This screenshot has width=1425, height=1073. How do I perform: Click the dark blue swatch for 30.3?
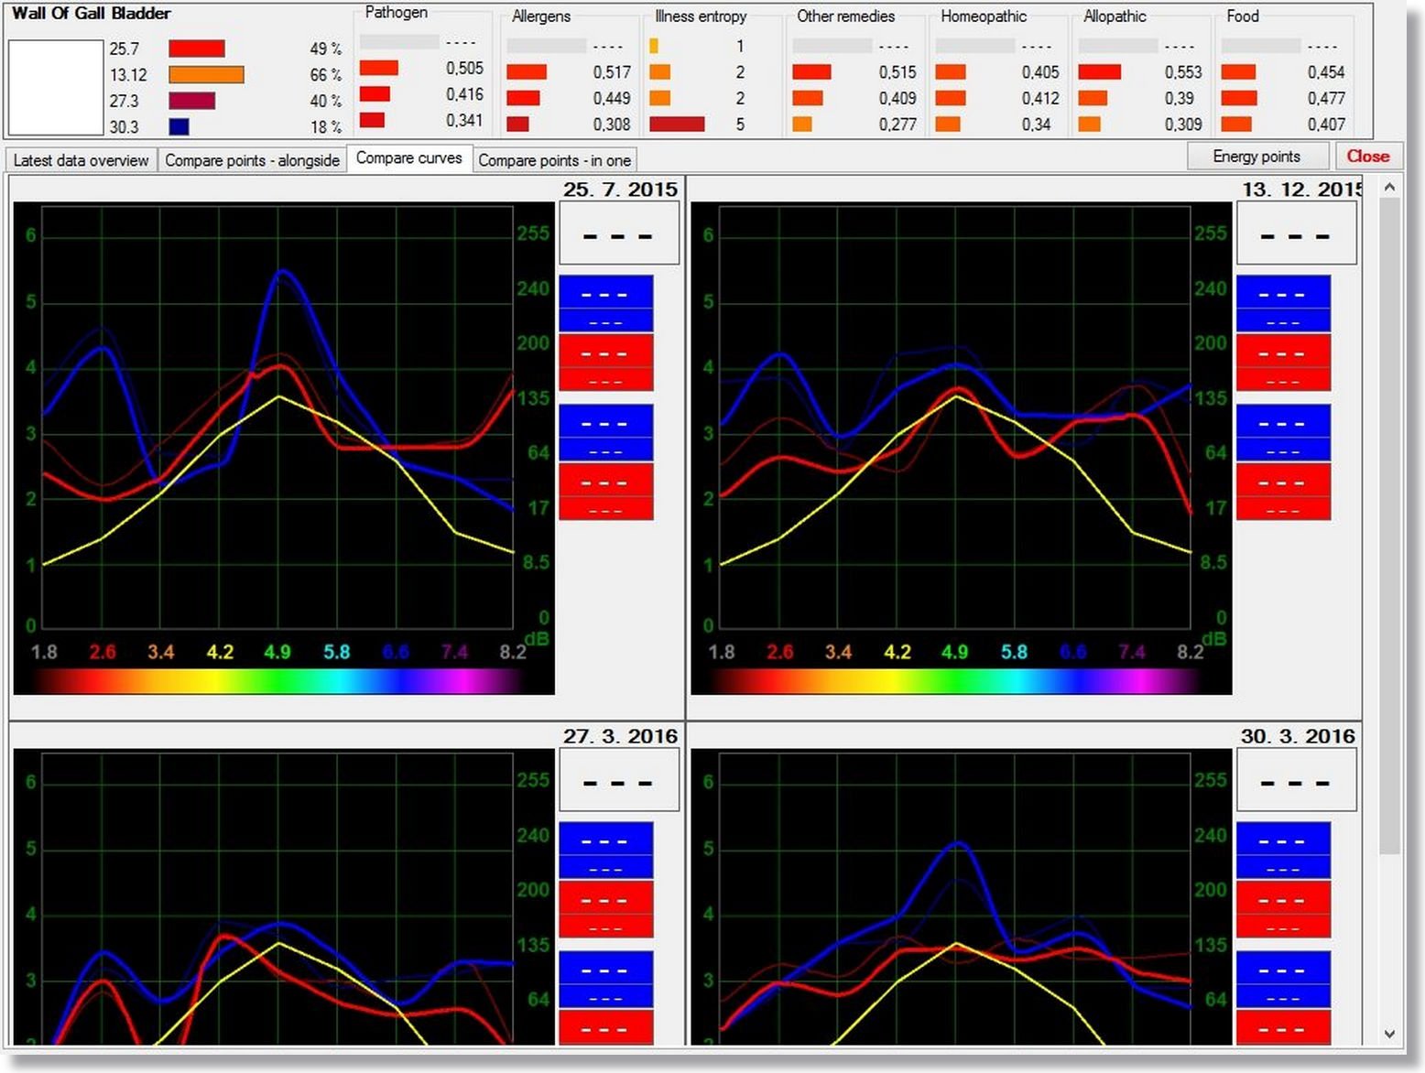click(x=179, y=126)
